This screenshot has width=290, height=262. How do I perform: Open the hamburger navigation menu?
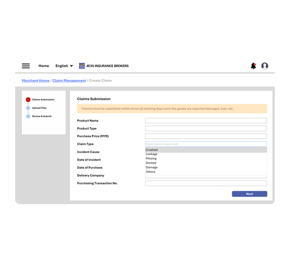26,66
